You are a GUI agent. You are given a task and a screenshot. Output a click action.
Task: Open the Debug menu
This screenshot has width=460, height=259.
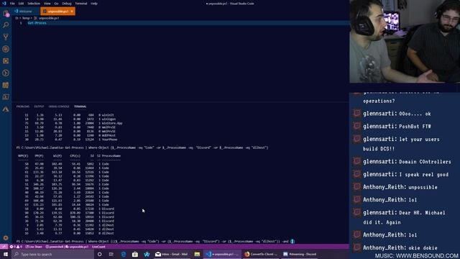tap(67, 4)
